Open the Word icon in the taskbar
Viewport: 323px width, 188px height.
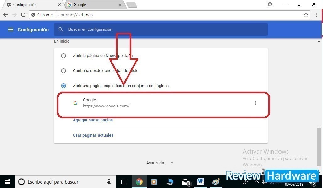200,182
